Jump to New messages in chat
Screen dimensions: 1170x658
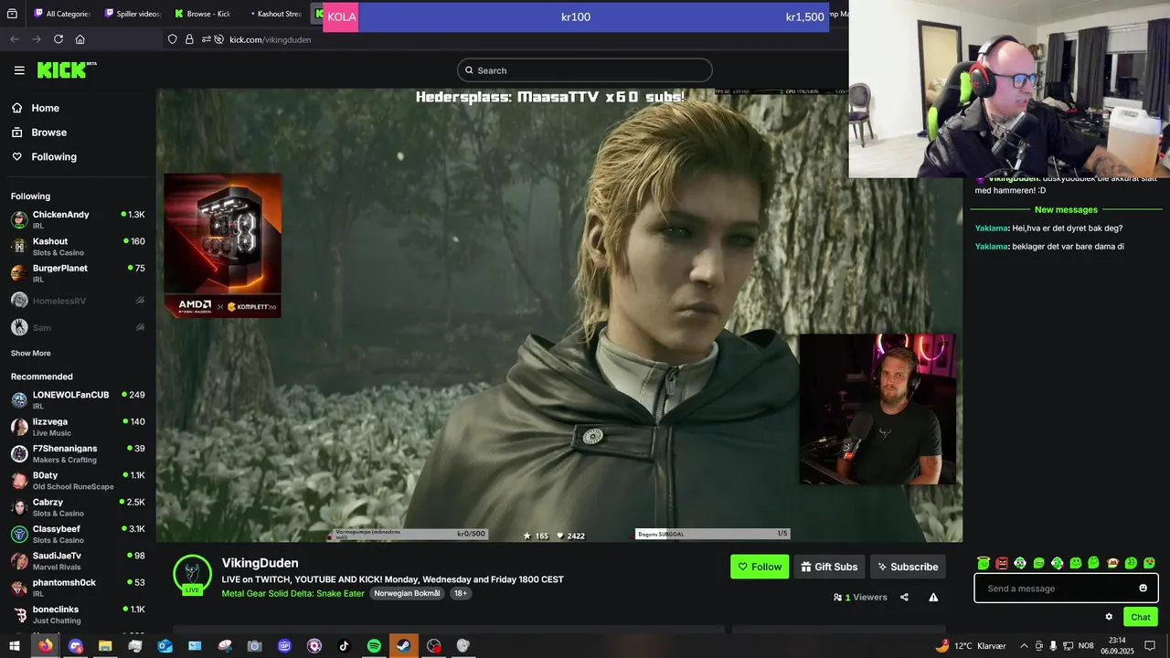click(1066, 209)
